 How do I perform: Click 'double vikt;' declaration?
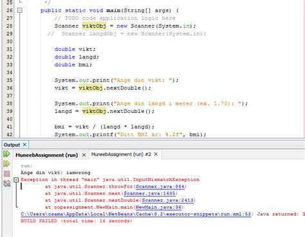[x=75, y=49]
